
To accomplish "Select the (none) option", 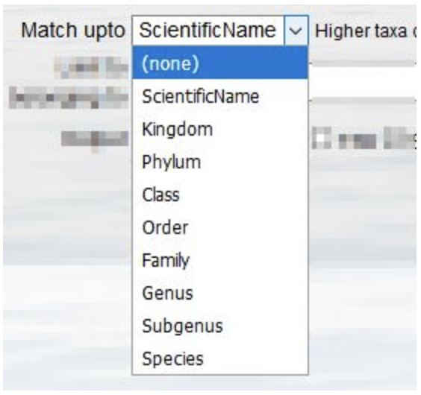I will point(220,63).
